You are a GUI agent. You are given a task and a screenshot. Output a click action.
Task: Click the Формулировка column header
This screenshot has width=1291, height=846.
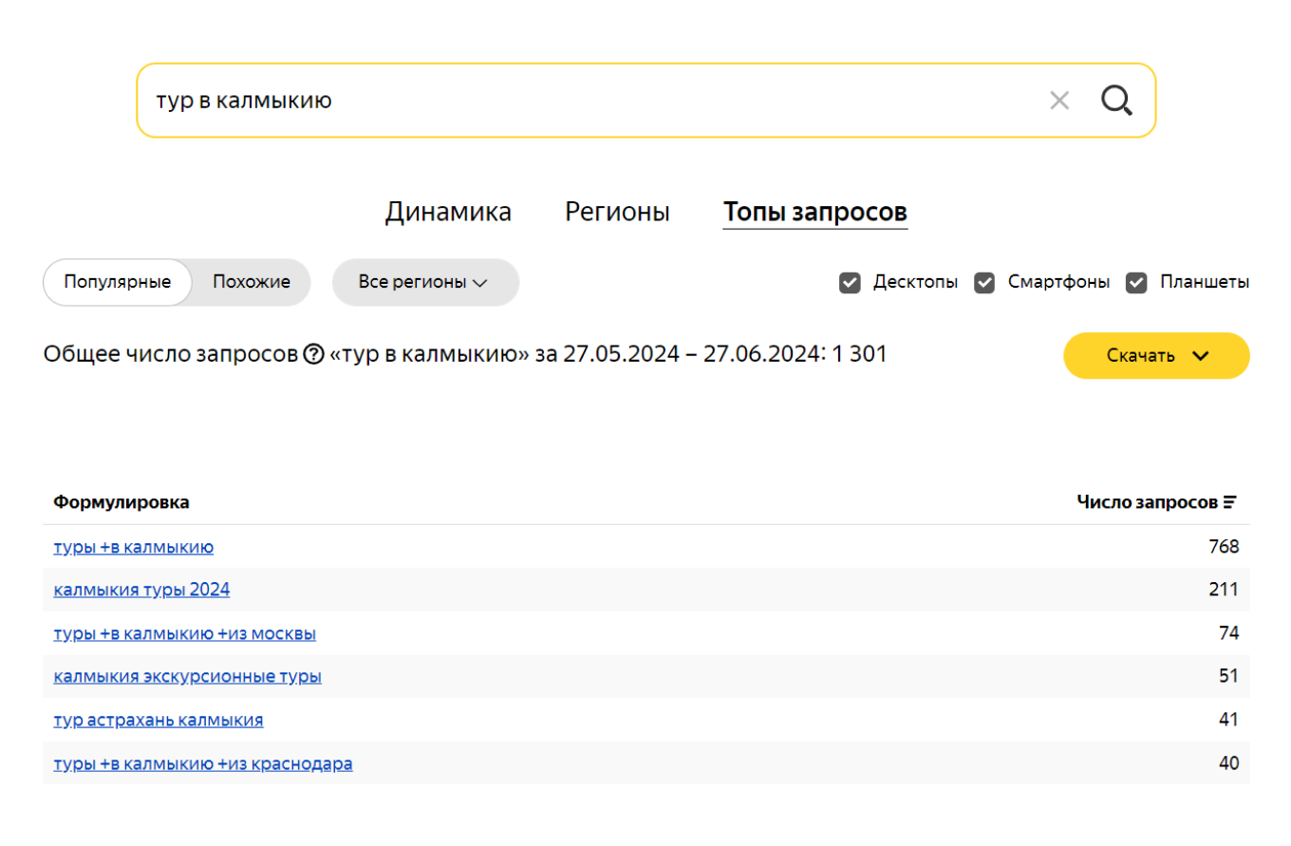pos(121,502)
